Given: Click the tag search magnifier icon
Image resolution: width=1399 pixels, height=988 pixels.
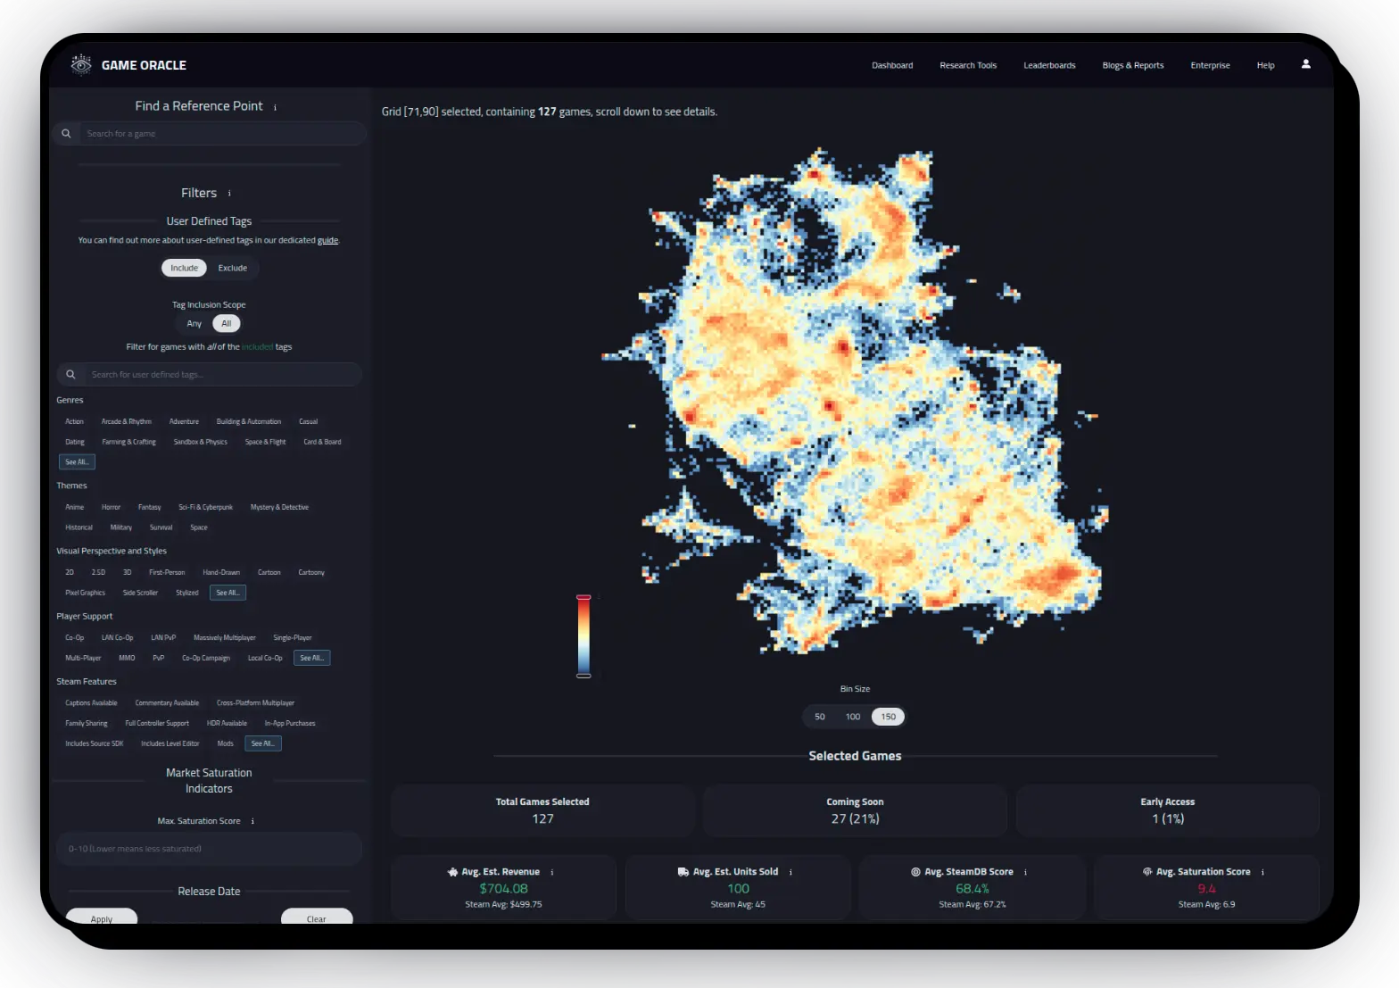Looking at the screenshot, I should (70, 375).
